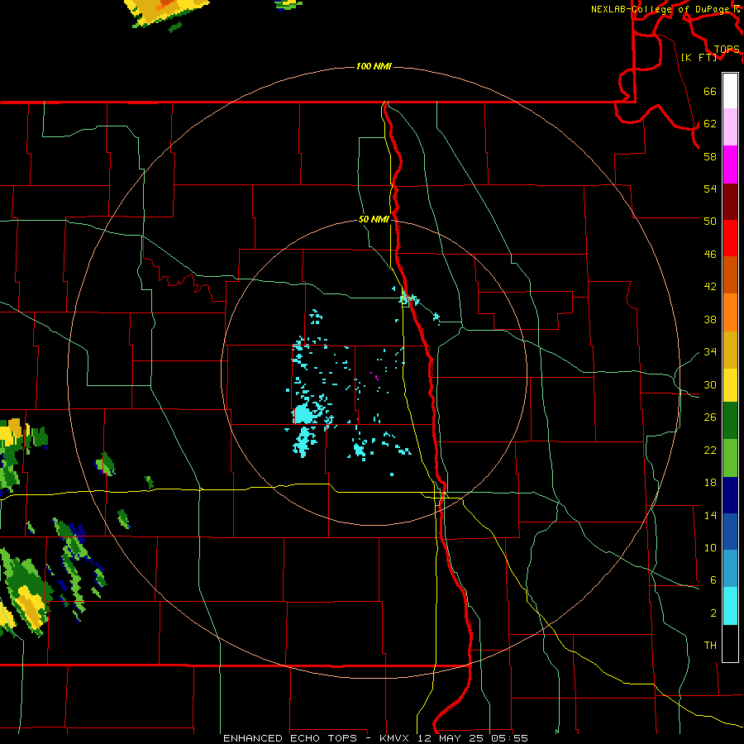Click the dark green legend color block
This screenshot has height=744, width=744.
pyautogui.click(x=730, y=421)
